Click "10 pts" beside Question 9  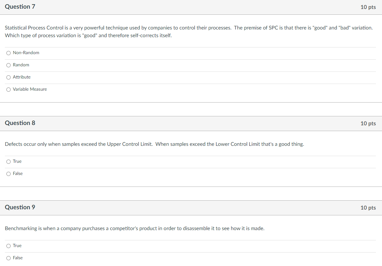[368, 208]
